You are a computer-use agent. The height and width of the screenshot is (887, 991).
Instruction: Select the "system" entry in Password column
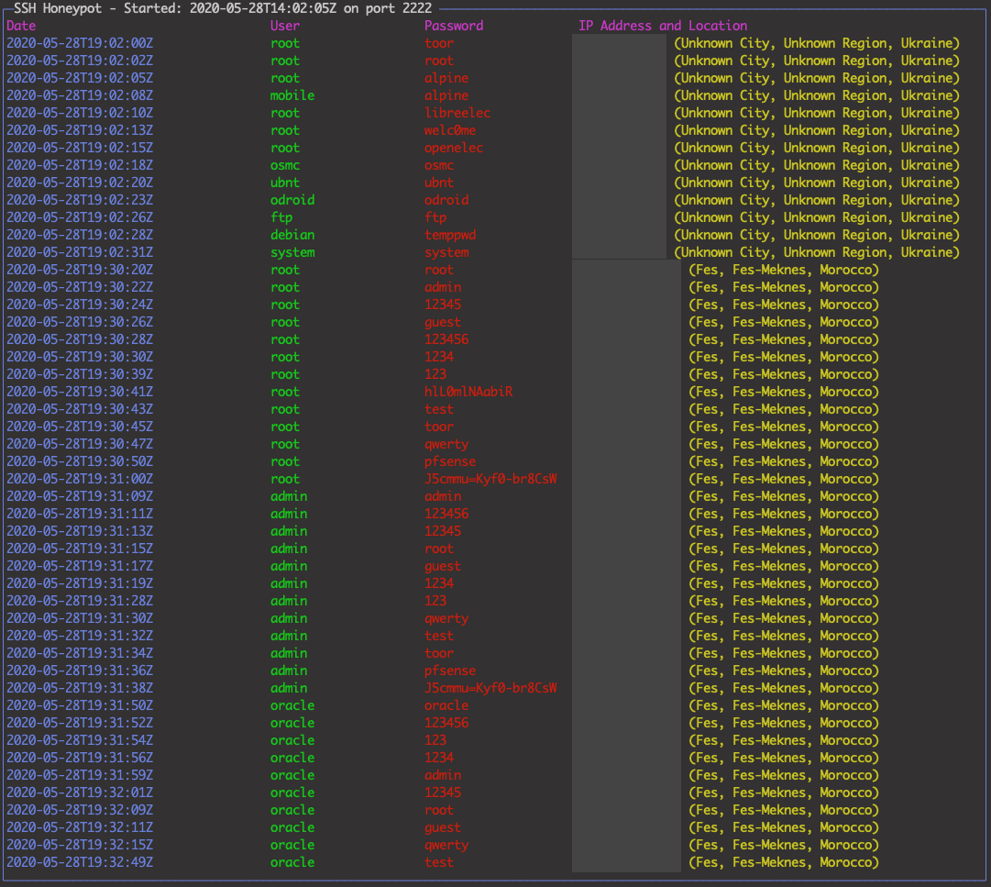pyautogui.click(x=446, y=252)
